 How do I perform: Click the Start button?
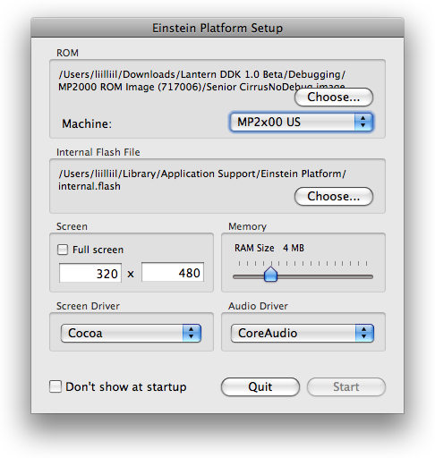[x=346, y=386]
